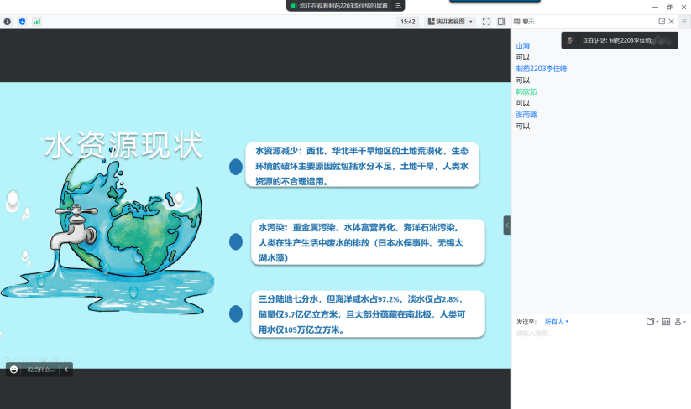Change recipient with 所有人 dropdown
Viewport: 691px width, 409px height.
(556, 322)
